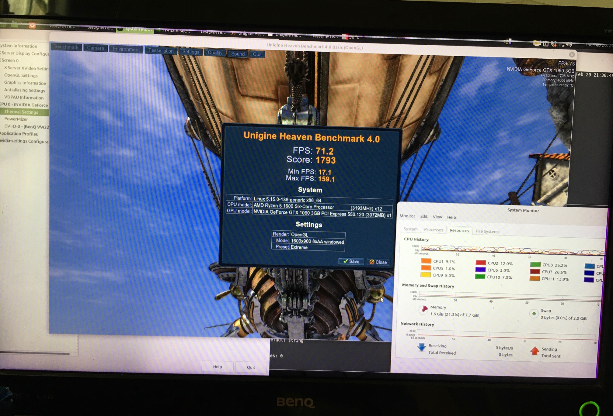The height and width of the screenshot is (416, 613).
Task: Toggle Sound in Heaven toolbar
Action: tap(238, 54)
